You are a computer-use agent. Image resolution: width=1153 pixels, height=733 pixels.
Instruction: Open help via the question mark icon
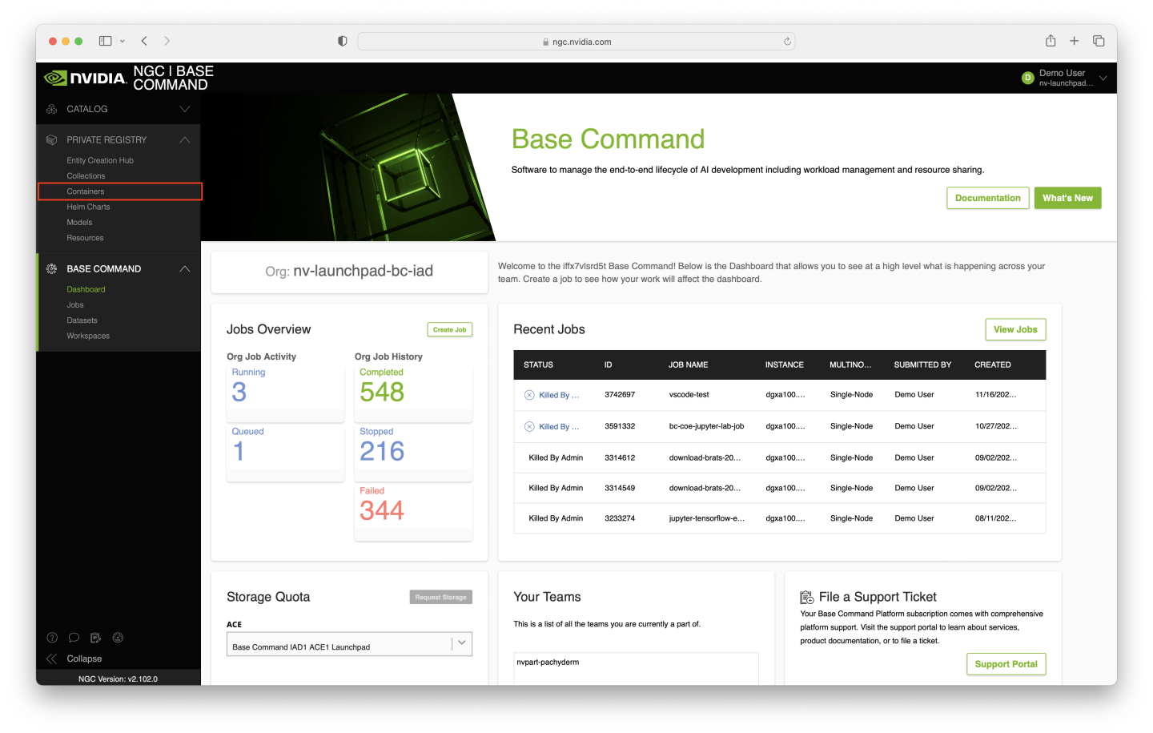[x=52, y=638]
